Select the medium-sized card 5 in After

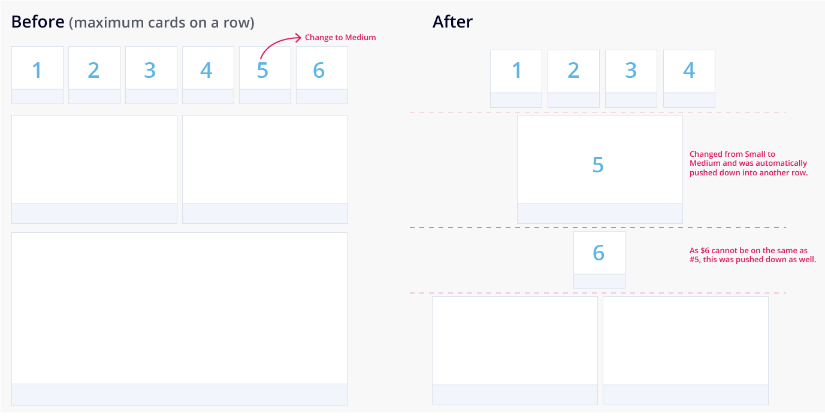(600, 165)
